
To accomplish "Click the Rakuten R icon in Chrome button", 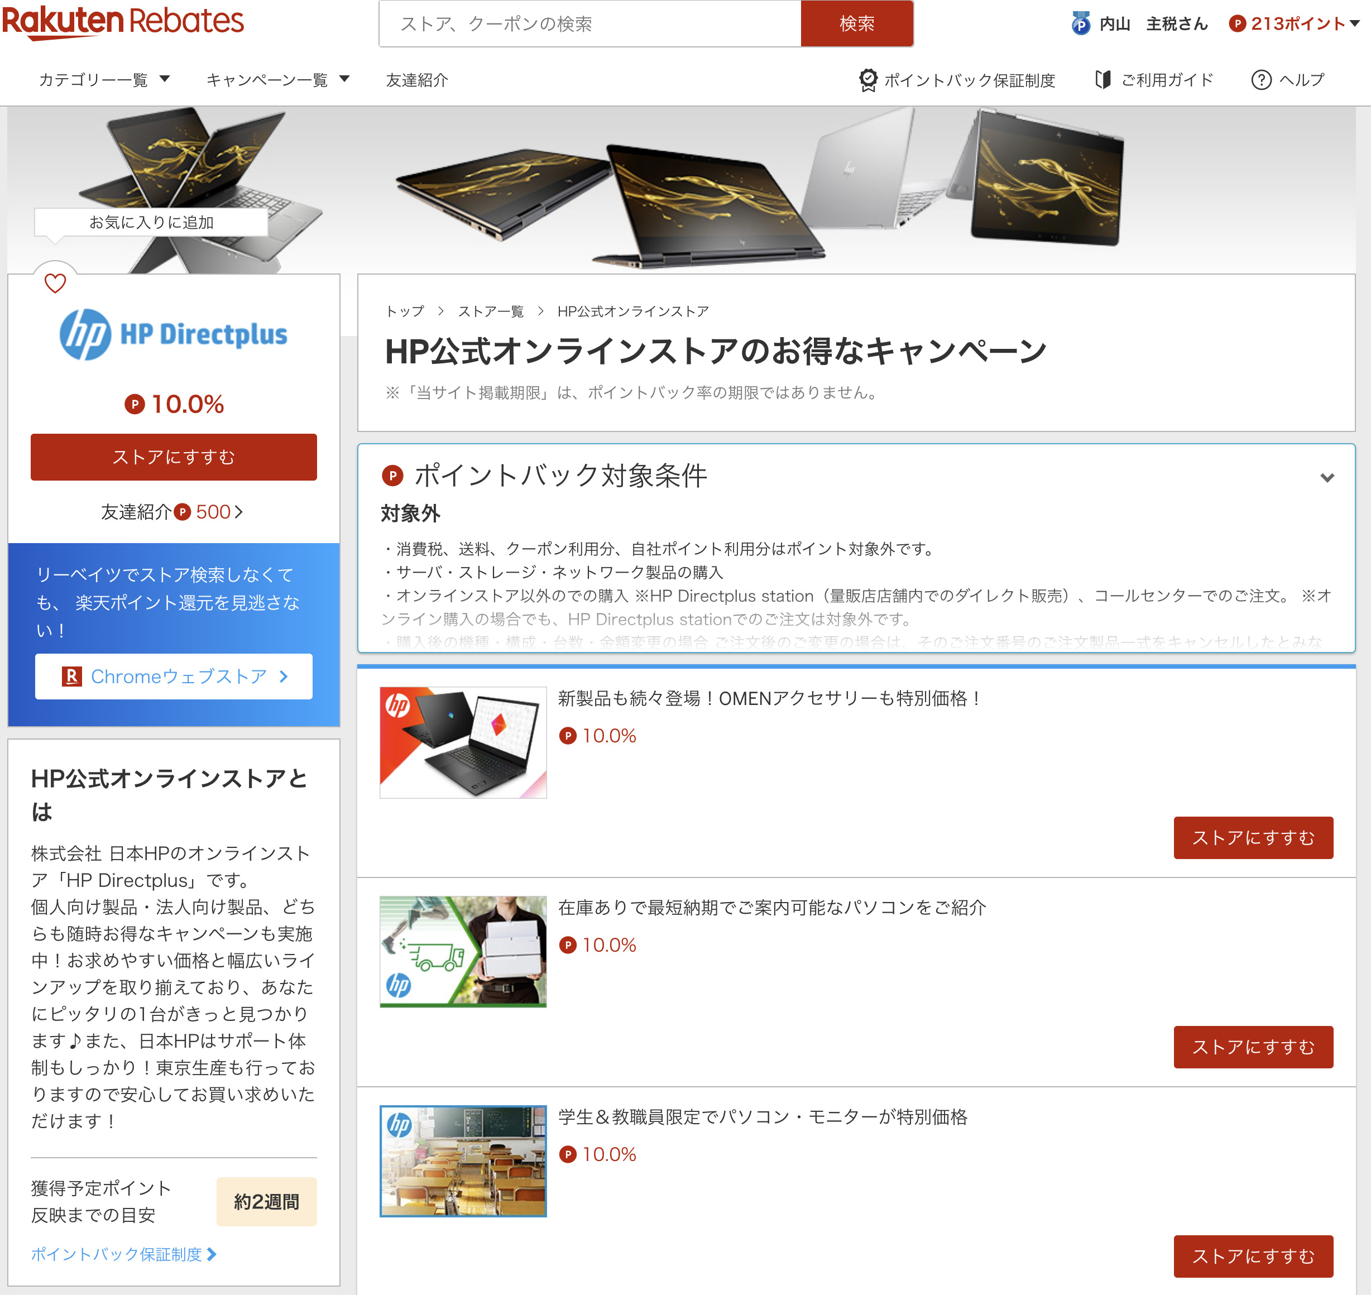I will [71, 677].
